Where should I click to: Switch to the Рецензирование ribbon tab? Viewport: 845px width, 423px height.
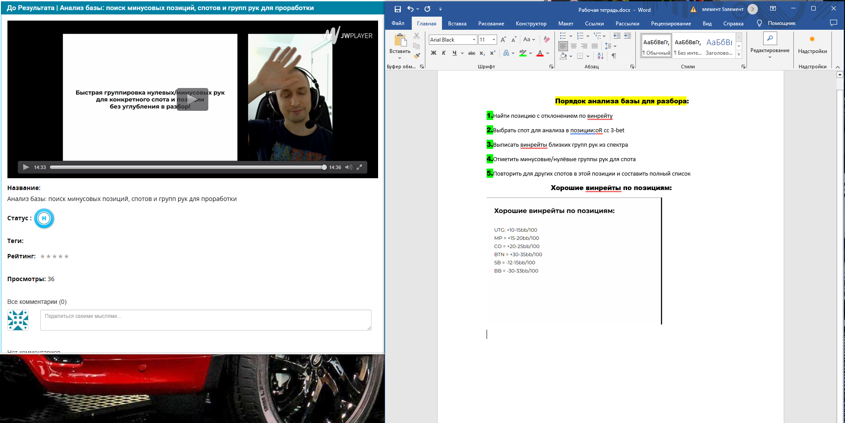click(671, 24)
